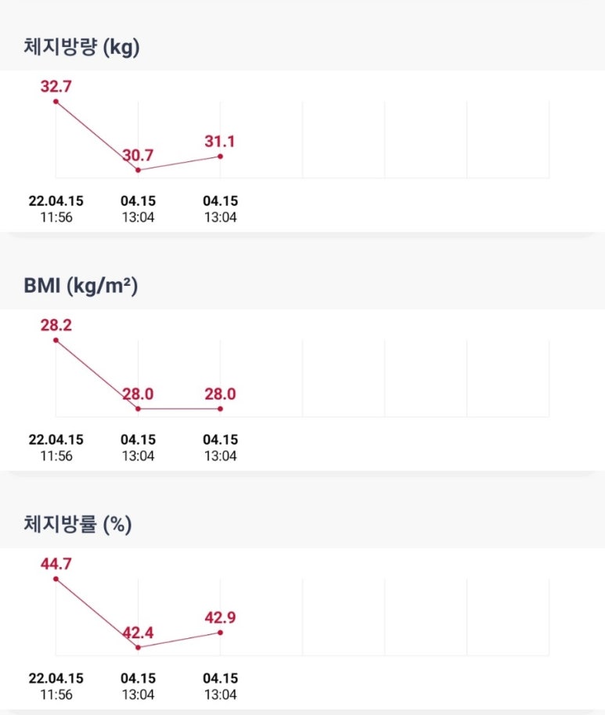Open the BMI (kg/m²) section header
This screenshot has width=605, height=715.
click(x=81, y=286)
